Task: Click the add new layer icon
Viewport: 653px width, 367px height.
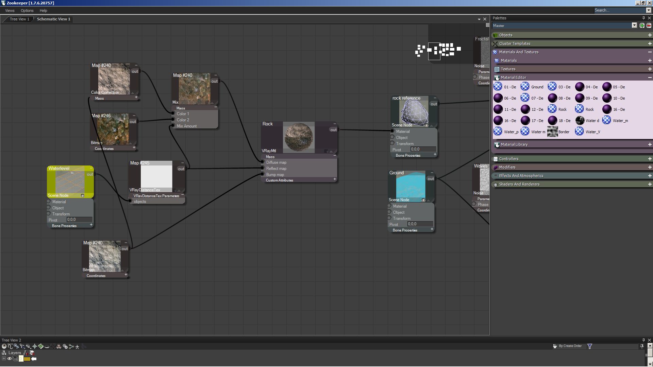Action: tap(32, 353)
